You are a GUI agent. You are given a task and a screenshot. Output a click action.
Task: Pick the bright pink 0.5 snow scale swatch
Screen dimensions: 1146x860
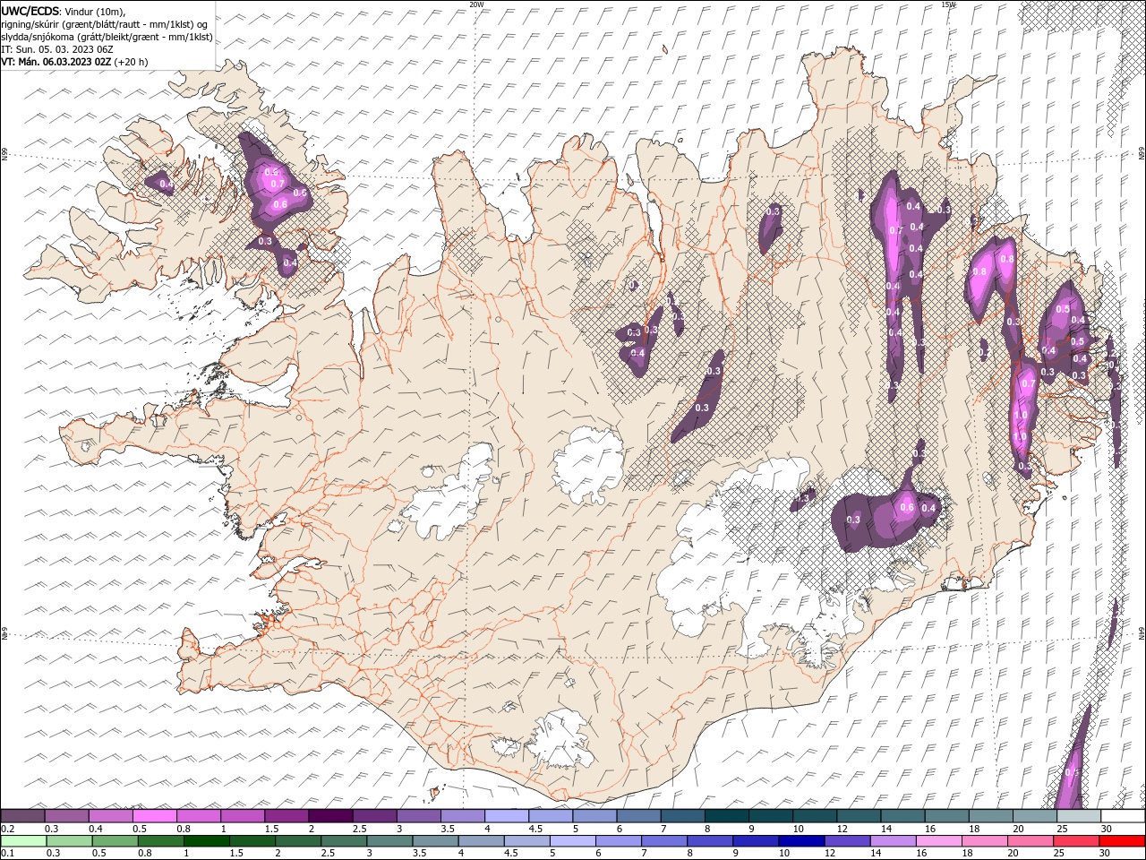(155, 815)
